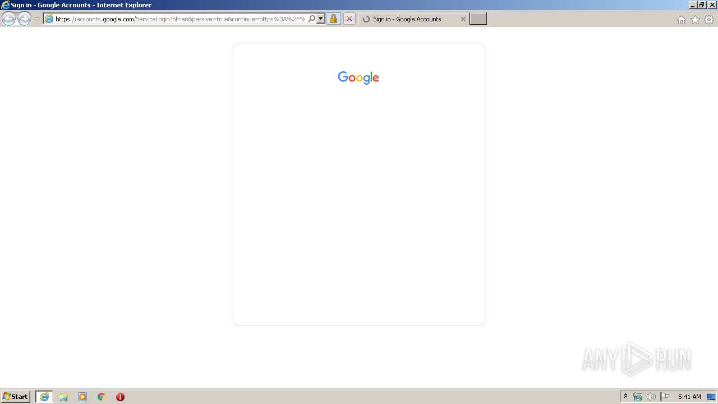718x404 pixels.
Task: Stop page loading with the red X
Action: point(349,19)
